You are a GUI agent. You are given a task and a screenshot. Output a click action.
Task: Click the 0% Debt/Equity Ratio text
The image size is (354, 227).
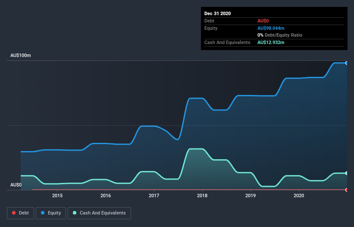pyautogui.click(x=280, y=35)
